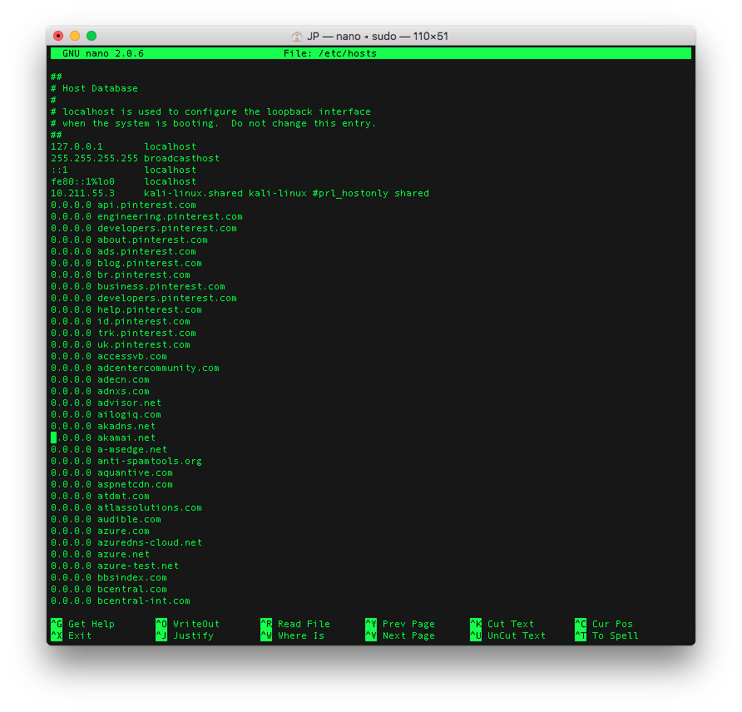Screen dimensions: 742x712
Task: Close the terminal window with red button
Action: coord(58,36)
